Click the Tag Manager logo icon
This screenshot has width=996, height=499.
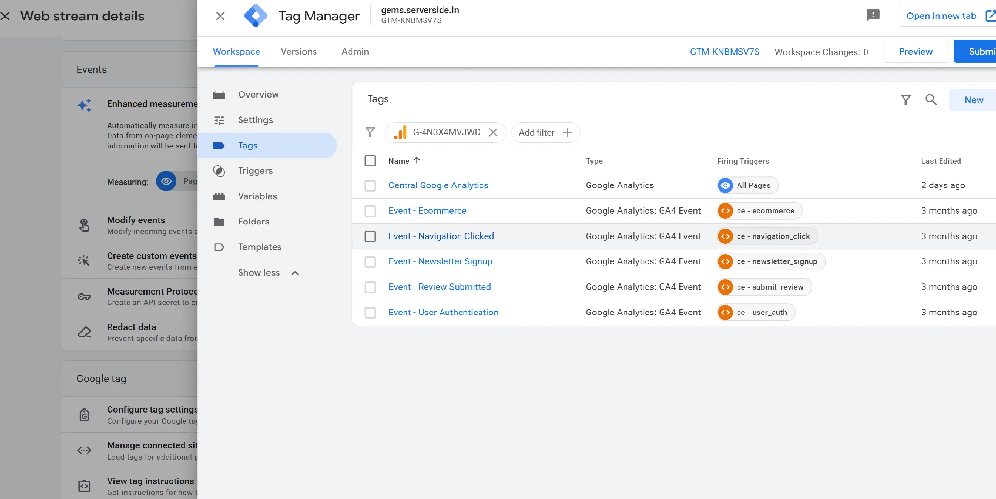(256, 16)
